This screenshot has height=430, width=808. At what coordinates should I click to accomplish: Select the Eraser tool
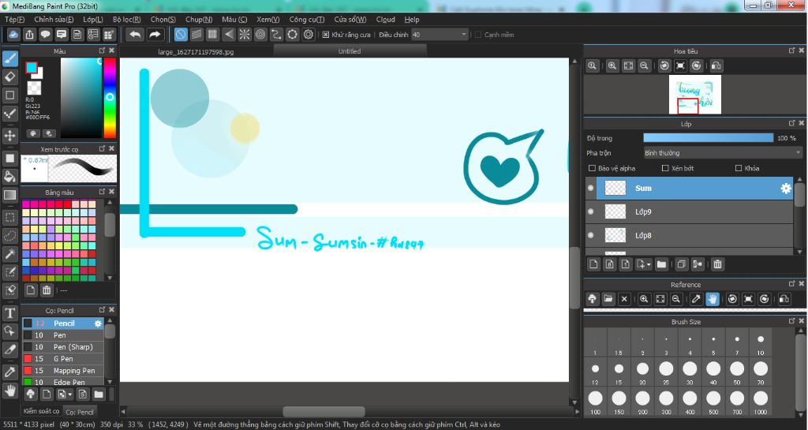point(9,77)
